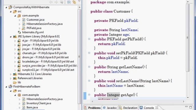Collapse the com.example package under CompositeKeyWithHibernate
Viewport: 196px width, 110px height.
click(x=15, y=16)
